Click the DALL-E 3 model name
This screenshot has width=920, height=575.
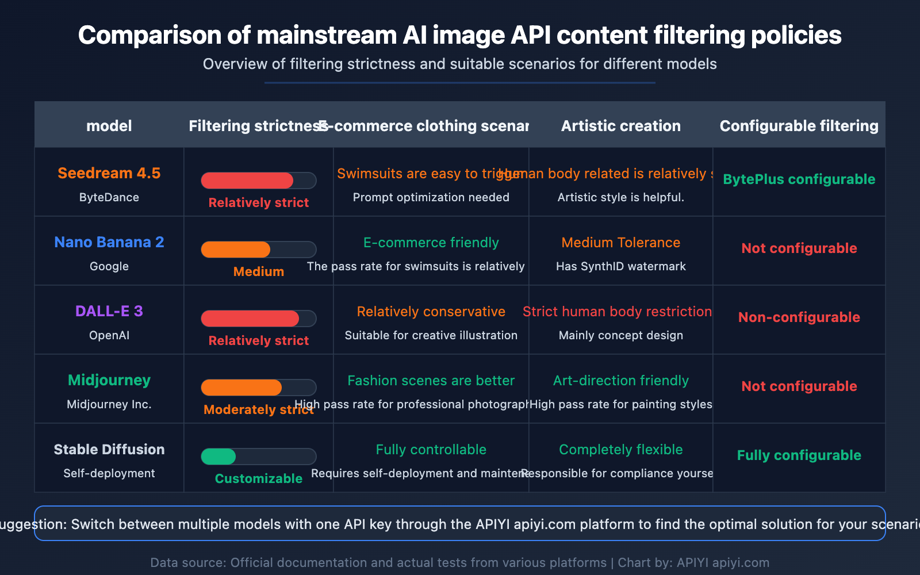tap(109, 311)
